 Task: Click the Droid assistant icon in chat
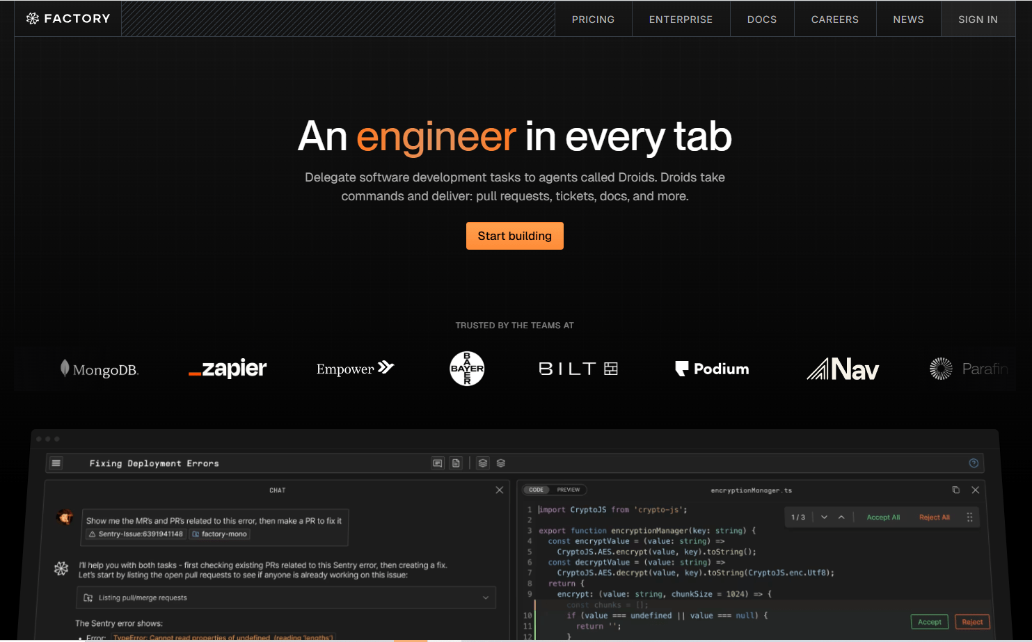(x=61, y=568)
